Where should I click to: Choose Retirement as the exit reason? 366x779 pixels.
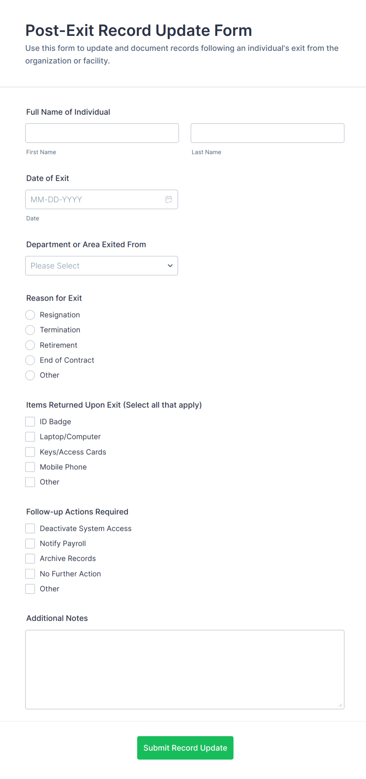click(30, 345)
